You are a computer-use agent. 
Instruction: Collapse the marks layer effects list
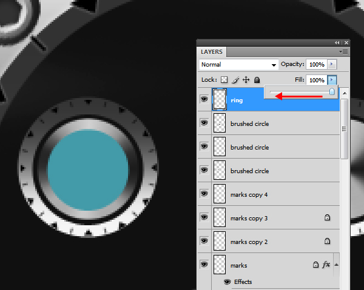pos(336,265)
